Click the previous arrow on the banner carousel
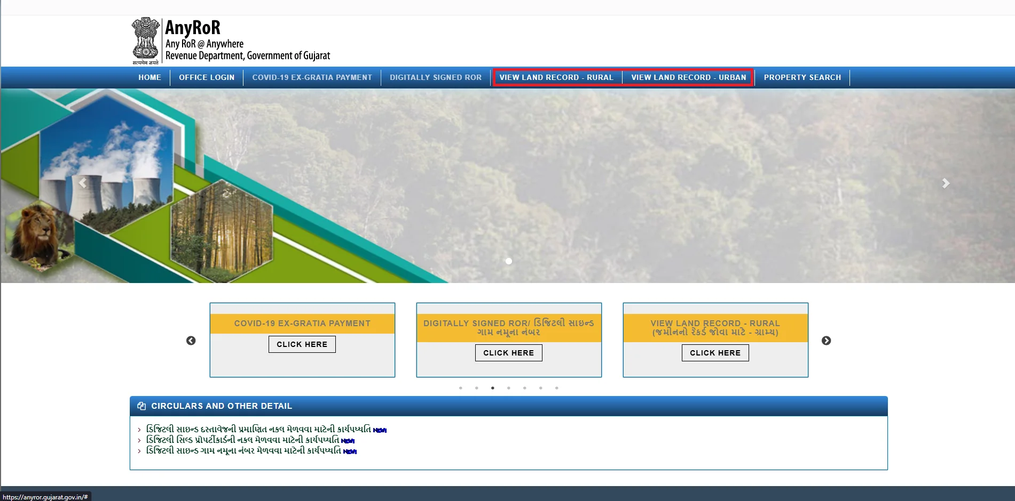This screenshot has width=1015, height=501. pos(83,183)
